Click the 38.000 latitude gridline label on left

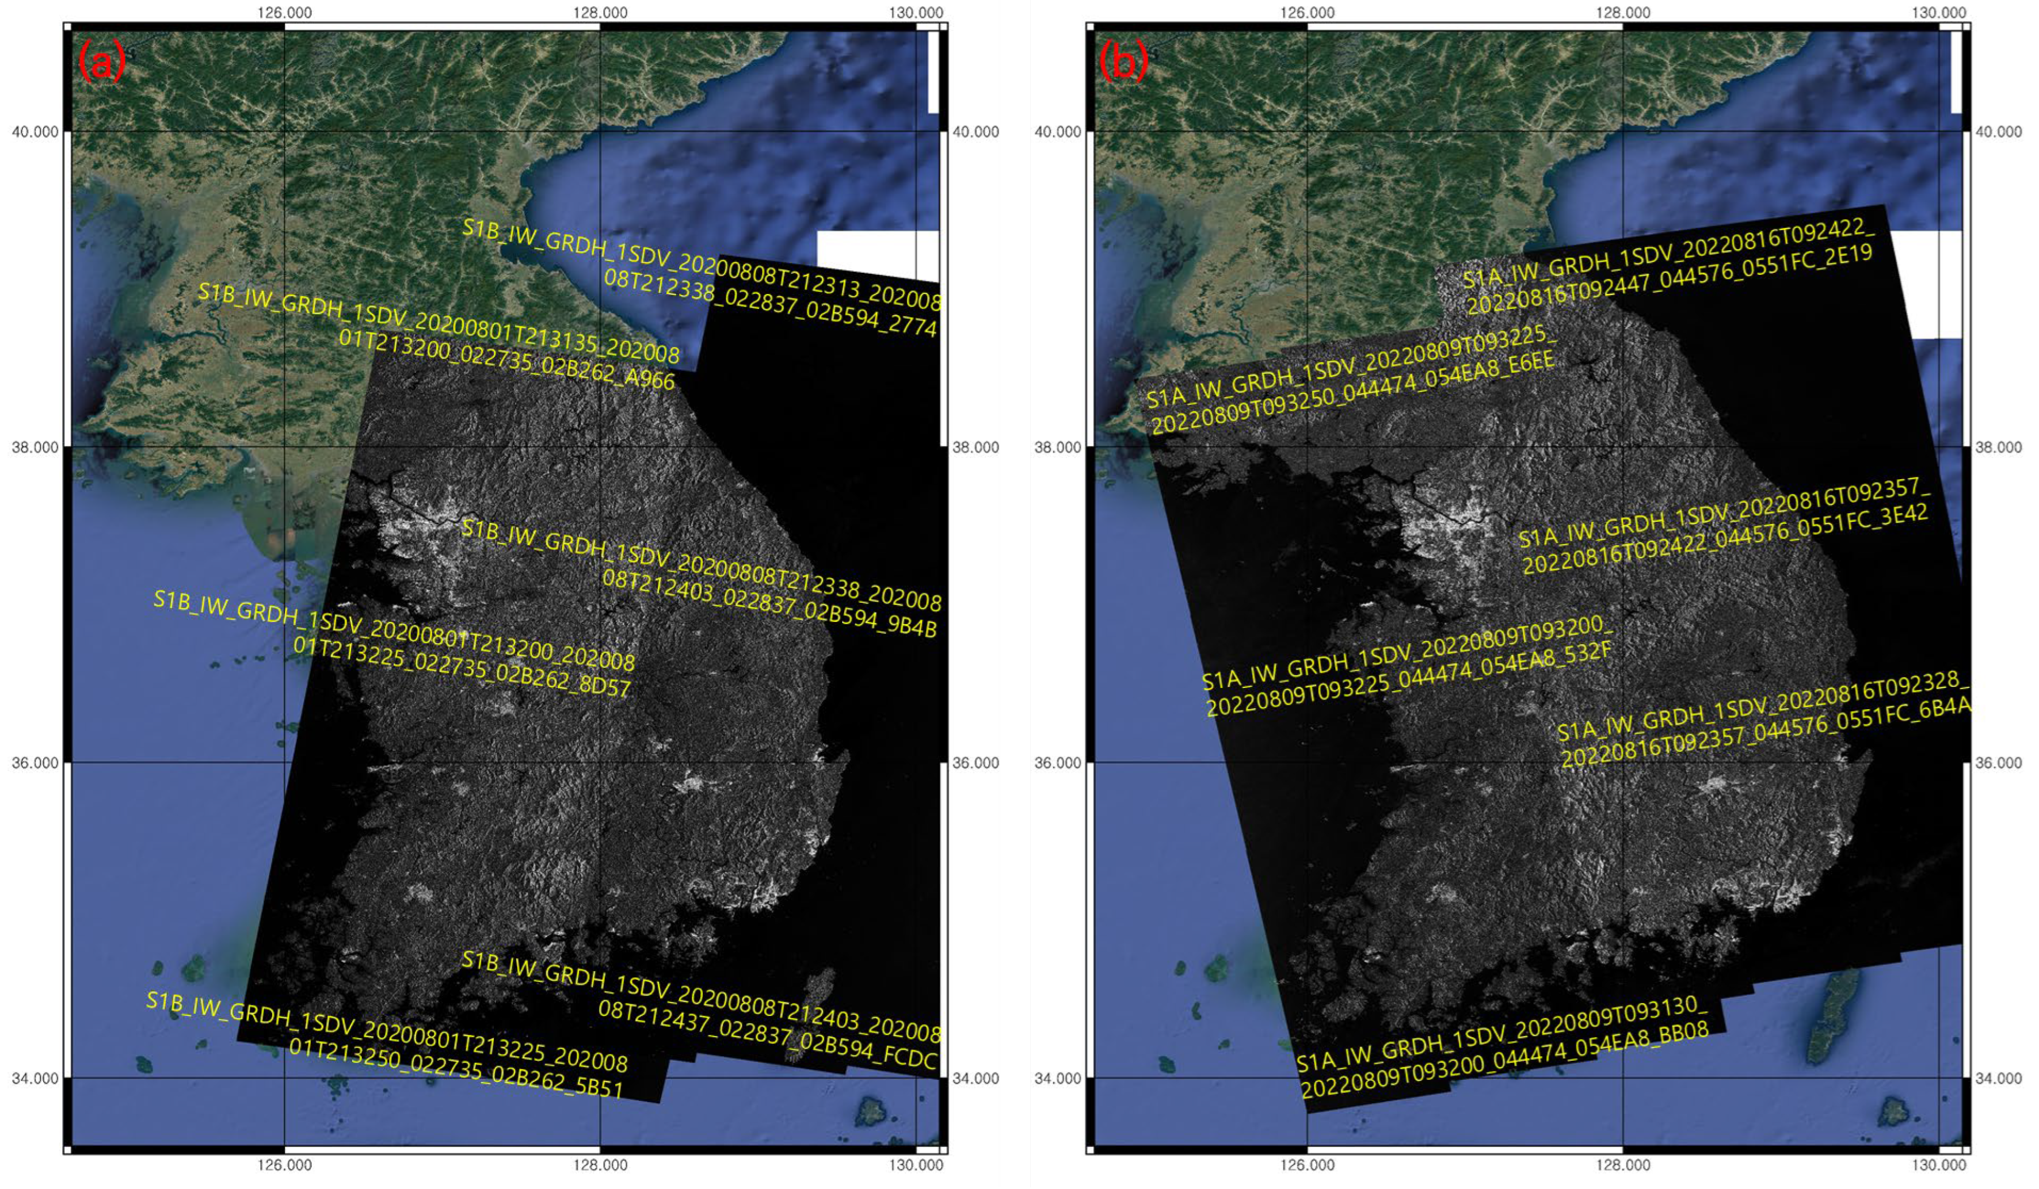[x=34, y=448]
